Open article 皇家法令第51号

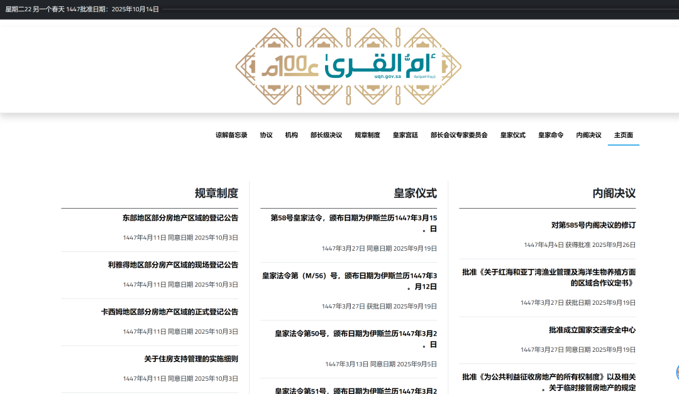click(355, 390)
